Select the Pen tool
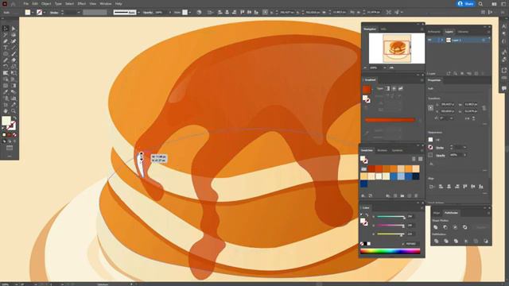 point(6,41)
